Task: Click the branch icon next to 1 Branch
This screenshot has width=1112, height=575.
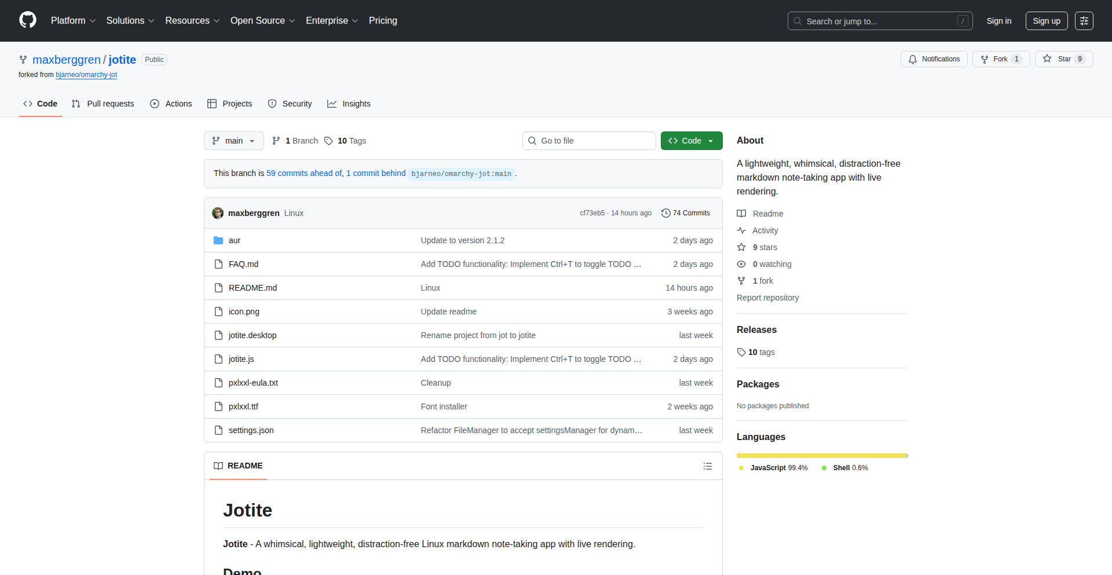Action: click(276, 141)
